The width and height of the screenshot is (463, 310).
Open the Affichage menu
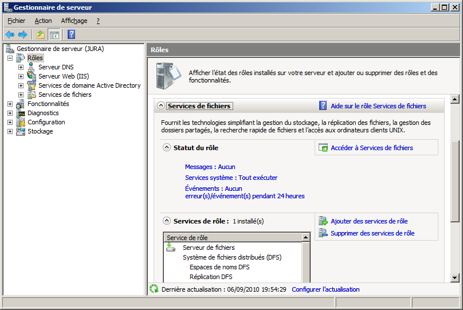pyautogui.click(x=74, y=21)
